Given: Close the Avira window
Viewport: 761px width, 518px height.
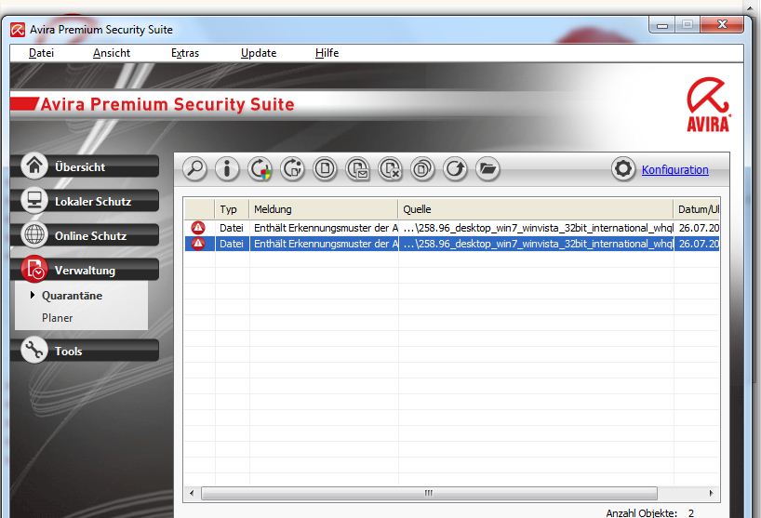Looking at the screenshot, I should point(722,24).
